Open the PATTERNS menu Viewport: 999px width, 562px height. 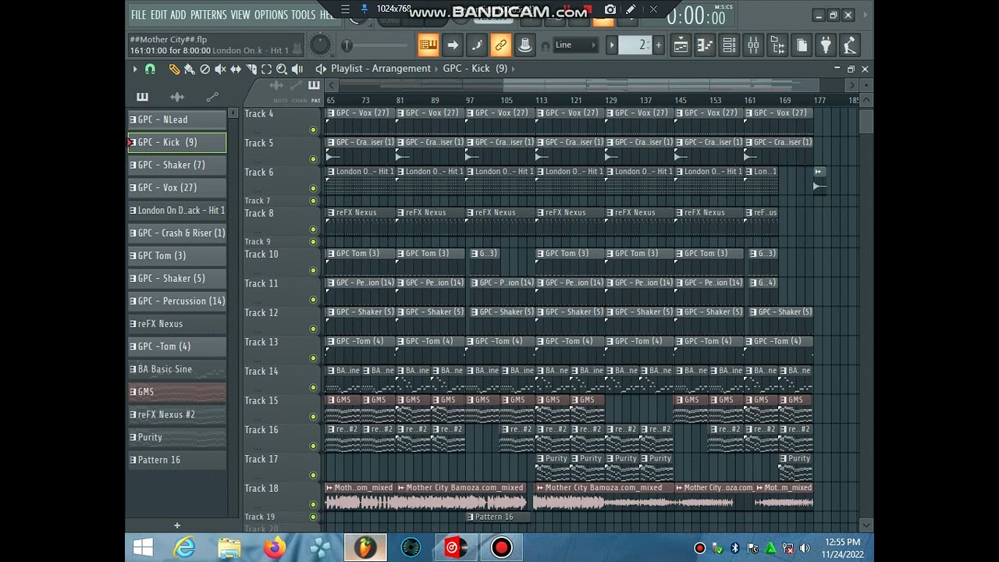208,15
